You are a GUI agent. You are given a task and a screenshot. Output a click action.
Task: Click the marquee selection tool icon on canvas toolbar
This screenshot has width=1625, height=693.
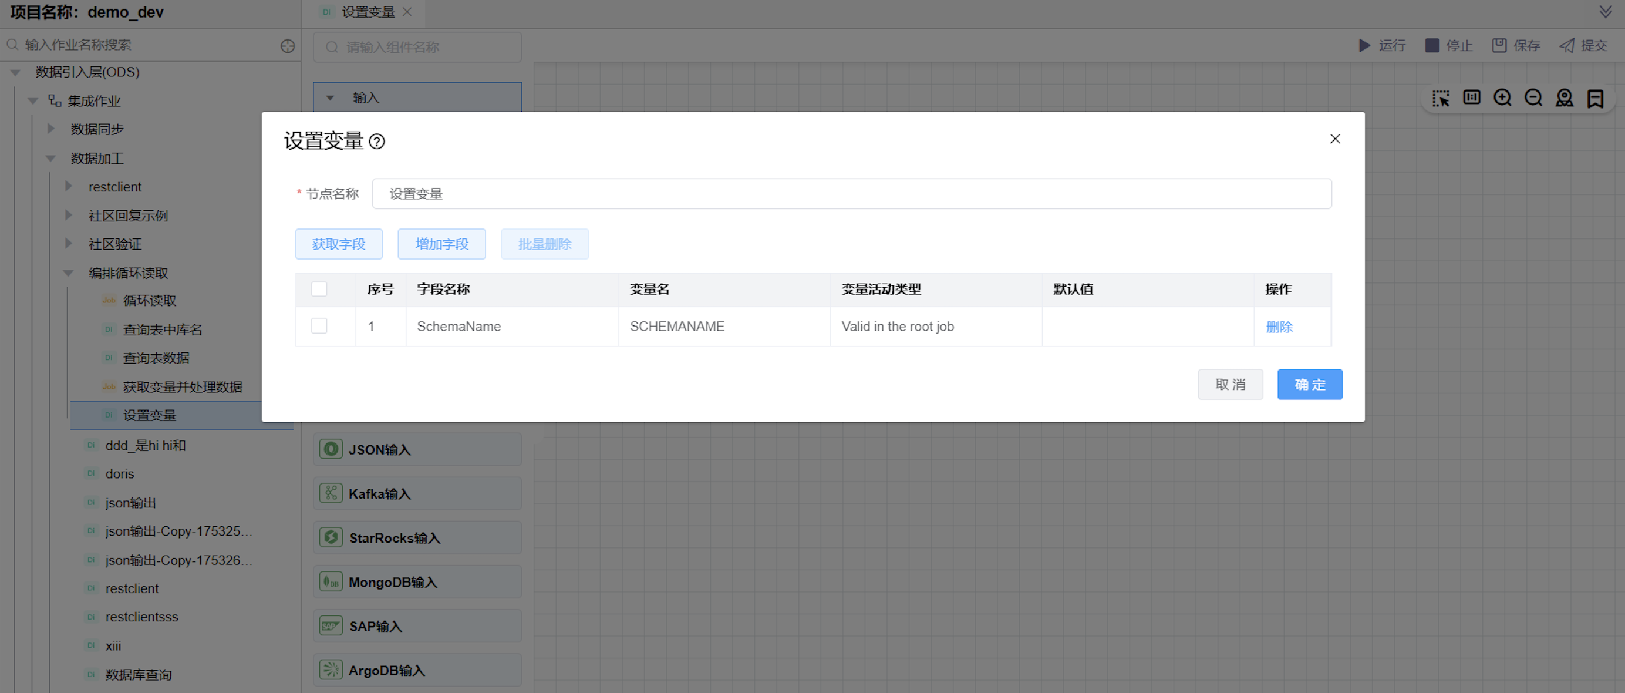point(1440,98)
